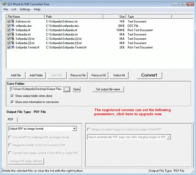The width and height of the screenshot is (196, 175).
Task: Click the Softnews.txt file icon
Action: coord(13,21)
